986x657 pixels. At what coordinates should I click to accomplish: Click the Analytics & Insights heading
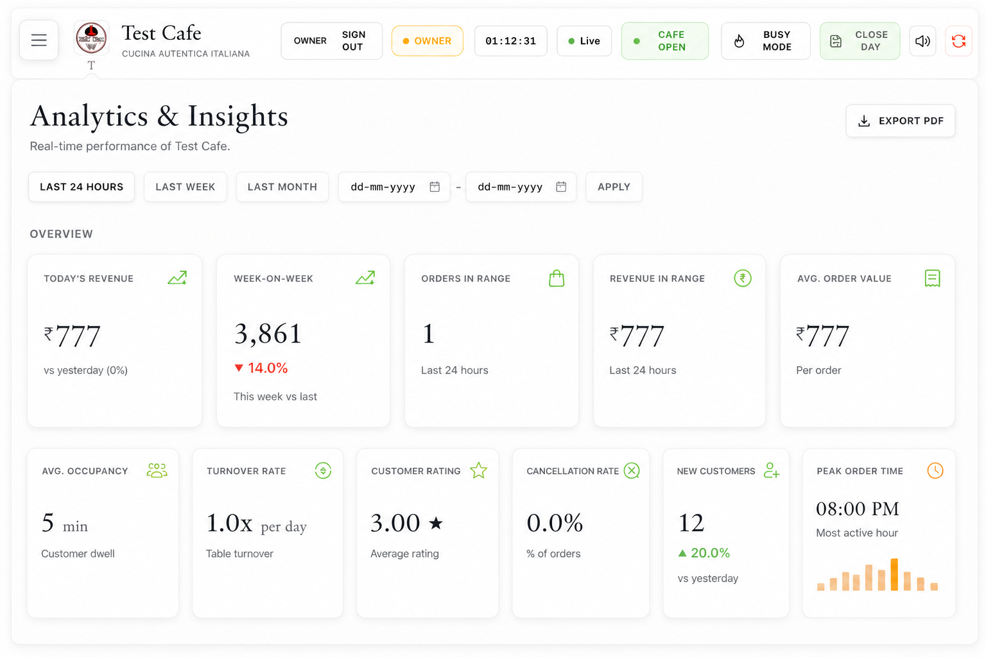click(159, 116)
